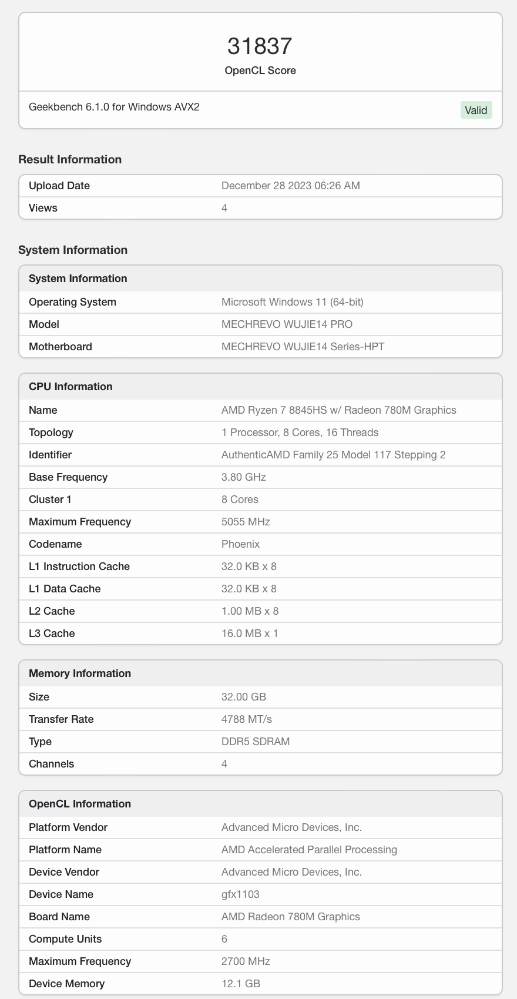Click the '32.00 GB' memory size value
The height and width of the screenshot is (999, 517).
point(244,697)
